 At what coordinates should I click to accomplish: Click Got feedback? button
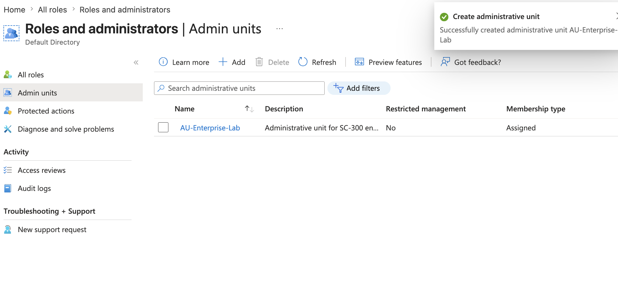coord(471,62)
